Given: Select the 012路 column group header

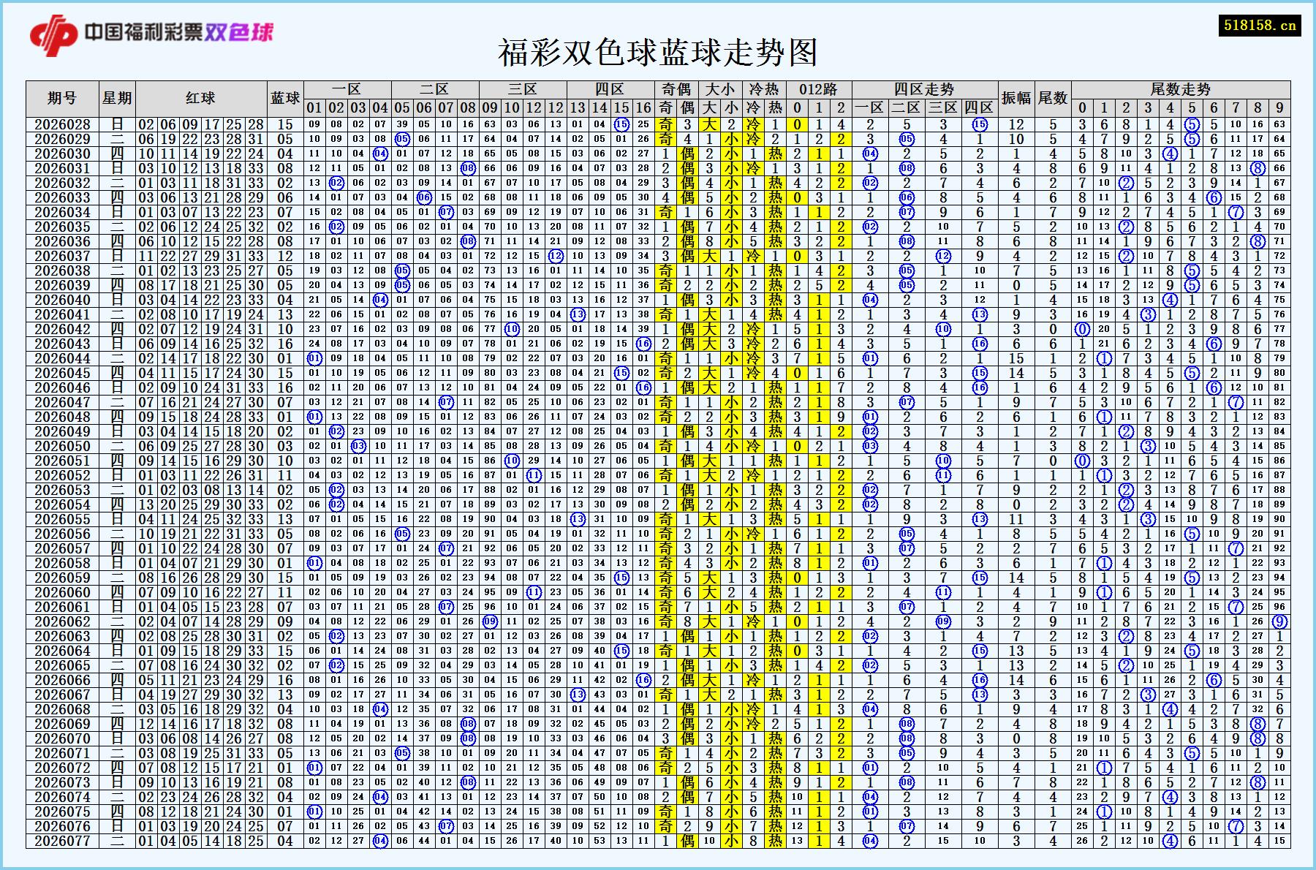Looking at the screenshot, I should [819, 89].
